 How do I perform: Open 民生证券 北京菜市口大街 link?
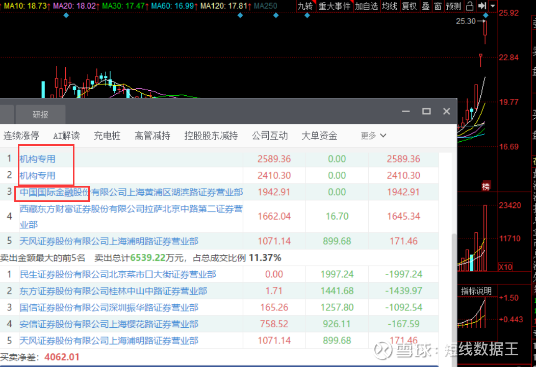tap(118, 274)
